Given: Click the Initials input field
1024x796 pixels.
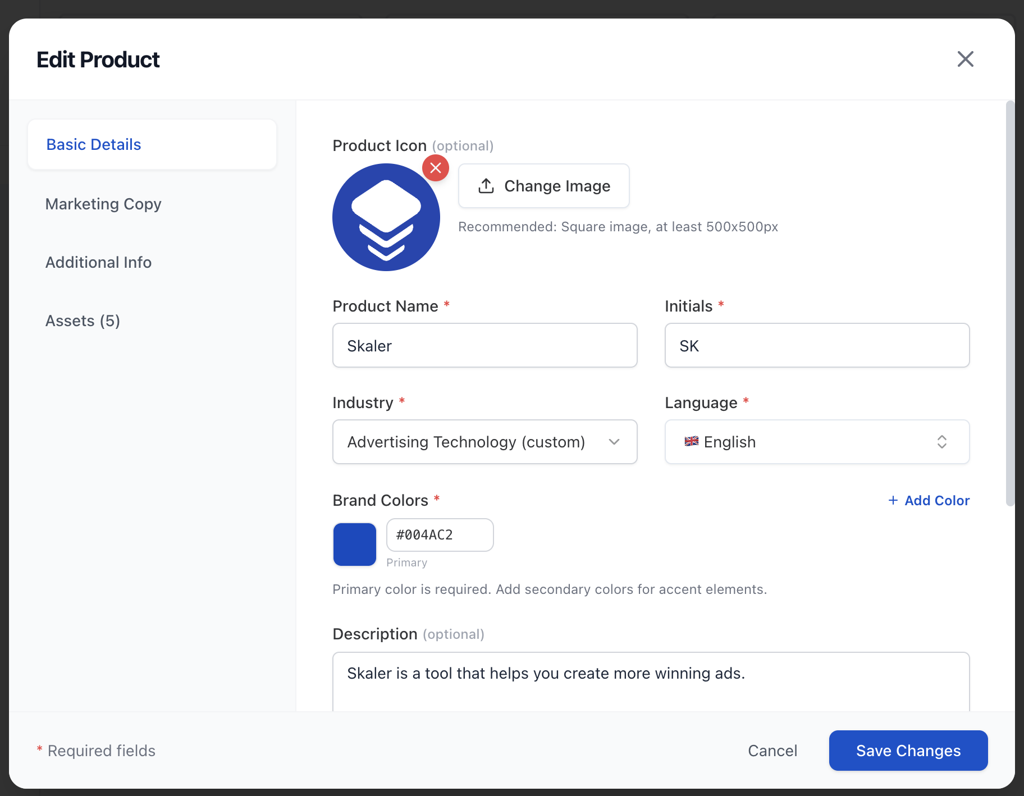Looking at the screenshot, I should (x=817, y=345).
